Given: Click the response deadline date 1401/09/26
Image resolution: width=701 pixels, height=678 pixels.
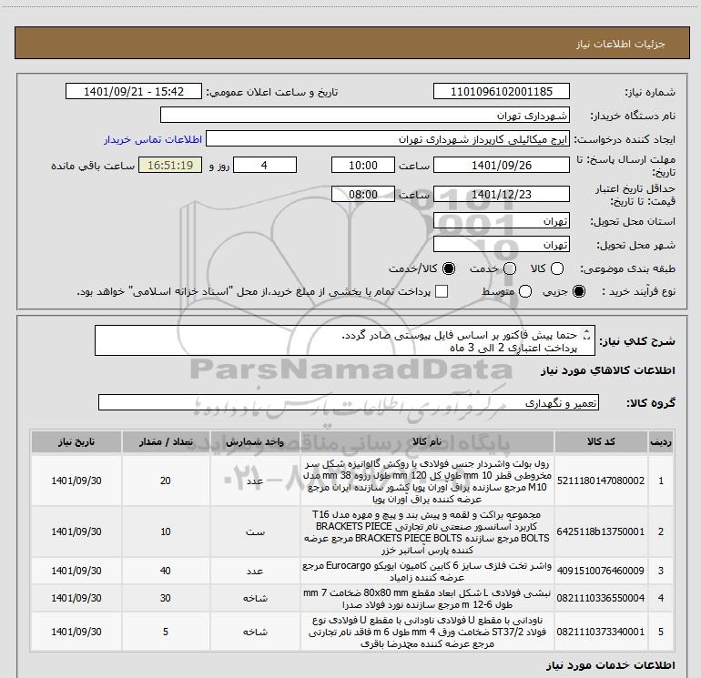Looking at the screenshot, I should 501,165.
